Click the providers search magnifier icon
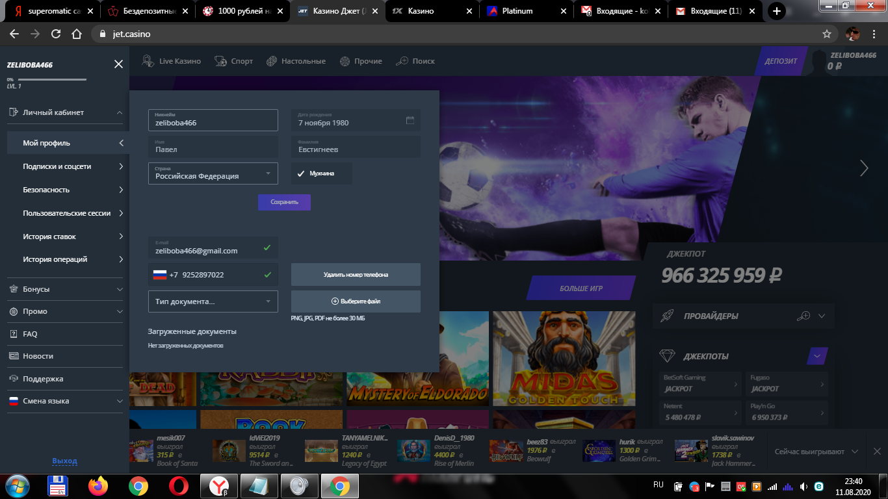 click(804, 316)
